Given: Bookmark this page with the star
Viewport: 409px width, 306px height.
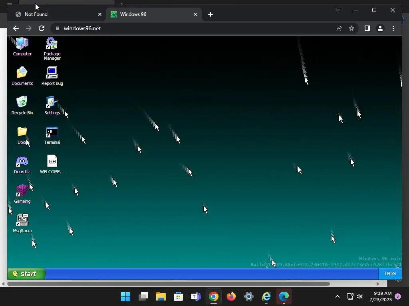Looking at the screenshot, I should coord(351,28).
